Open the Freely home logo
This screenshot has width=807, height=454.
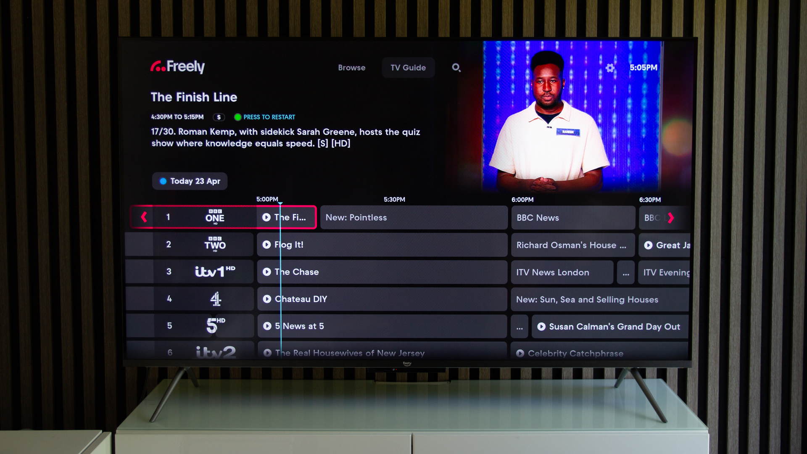pos(177,66)
